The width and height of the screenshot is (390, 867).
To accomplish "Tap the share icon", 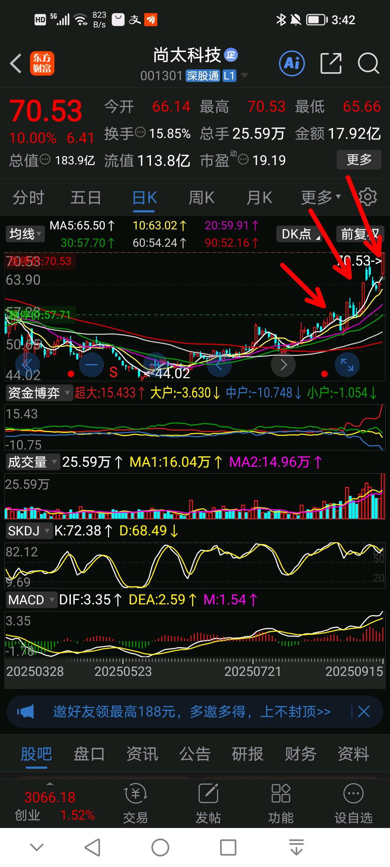I will pos(331,63).
